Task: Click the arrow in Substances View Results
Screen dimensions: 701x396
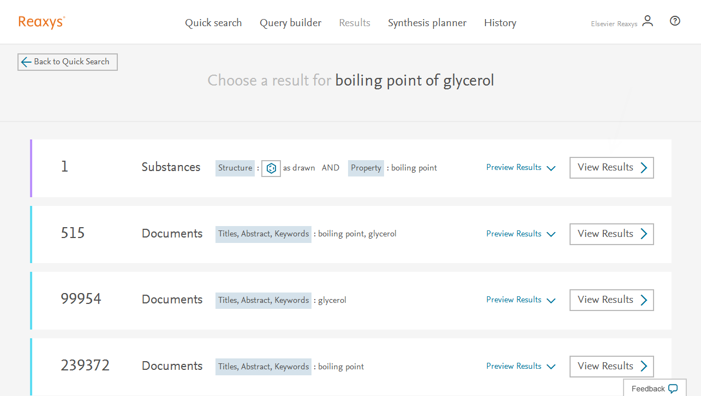Action: click(x=644, y=168)
